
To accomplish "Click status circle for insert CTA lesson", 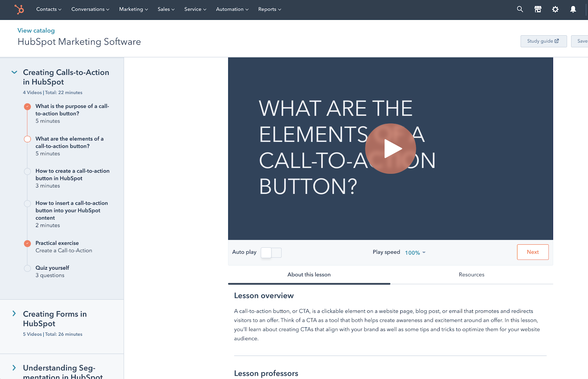I will pos(28,204).
